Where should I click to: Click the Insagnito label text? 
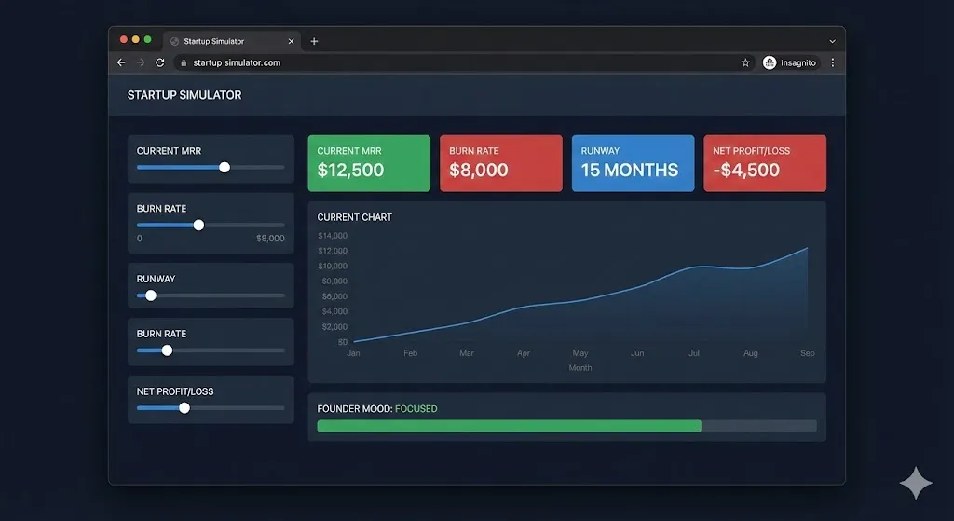click(x=798, y=62)
